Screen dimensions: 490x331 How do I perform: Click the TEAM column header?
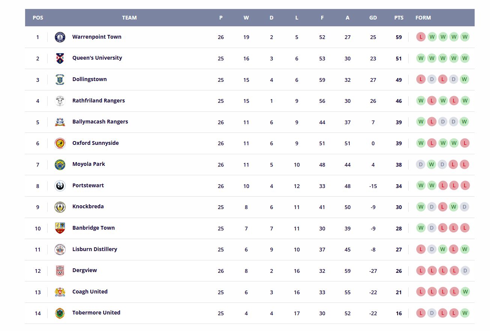tap(129, 18)
